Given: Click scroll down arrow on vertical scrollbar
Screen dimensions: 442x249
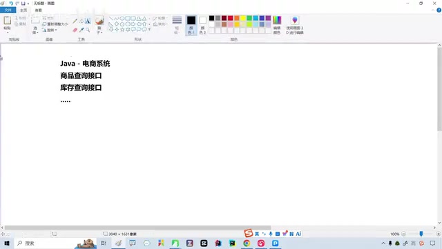Looking at the screenshot, I should point(439,223).
